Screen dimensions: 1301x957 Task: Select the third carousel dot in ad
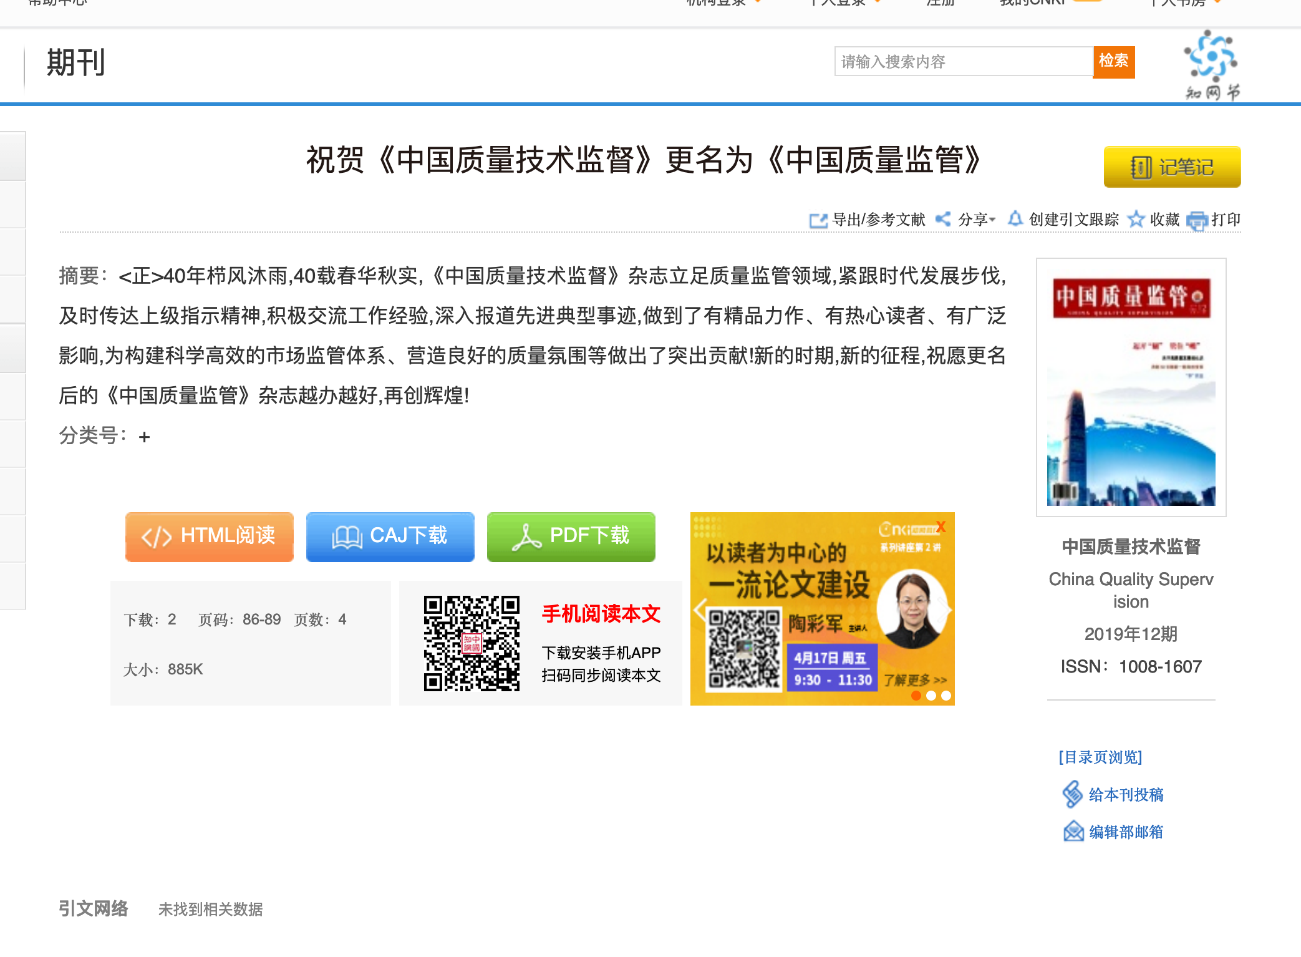[x=946, y=696]
